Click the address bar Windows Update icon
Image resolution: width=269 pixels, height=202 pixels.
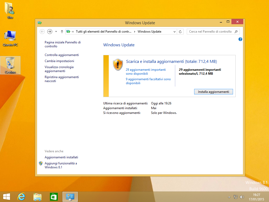click(x=68, y=32)
